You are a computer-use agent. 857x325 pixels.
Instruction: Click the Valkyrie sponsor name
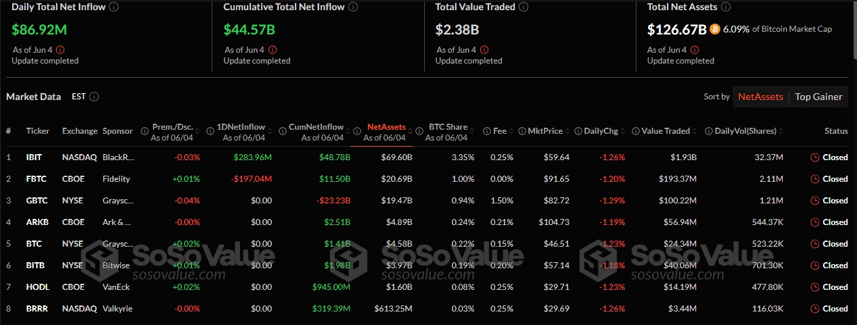(118, 309)
